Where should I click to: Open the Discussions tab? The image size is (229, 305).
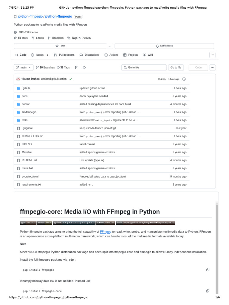(89, 55)
